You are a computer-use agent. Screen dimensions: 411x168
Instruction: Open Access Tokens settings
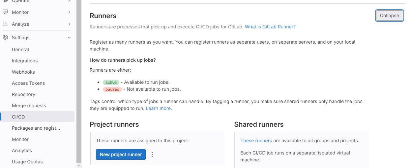click(x=28, y=83)
